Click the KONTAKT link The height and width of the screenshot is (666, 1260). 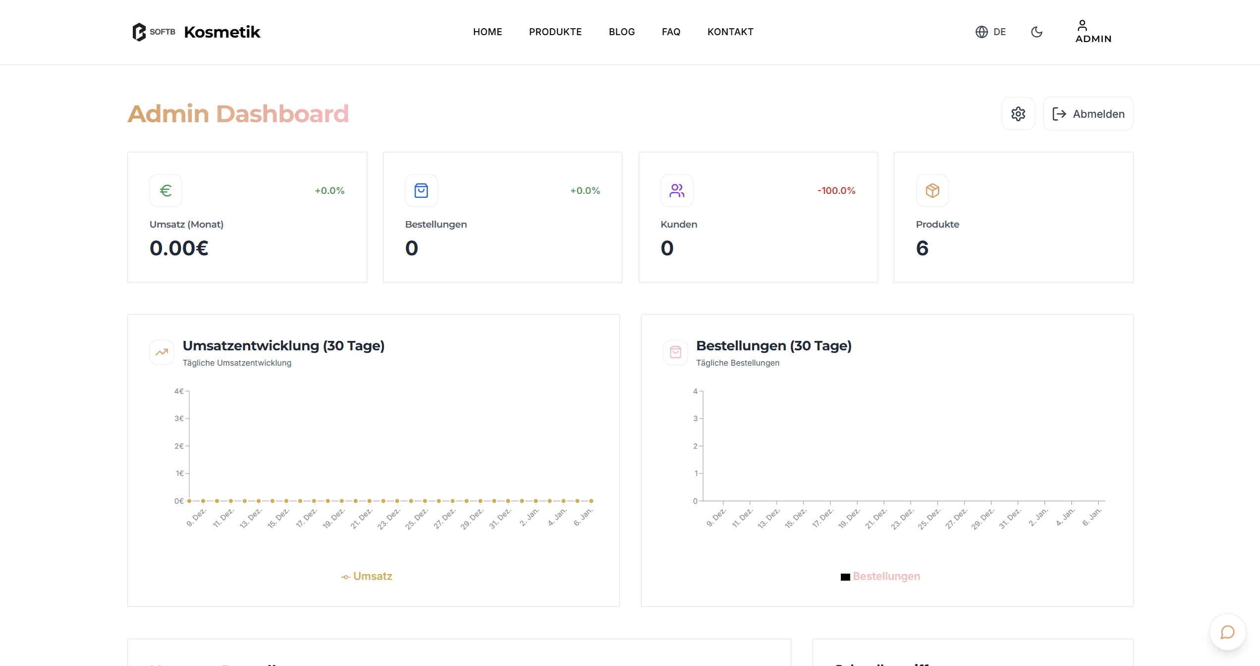click(730, 32)
